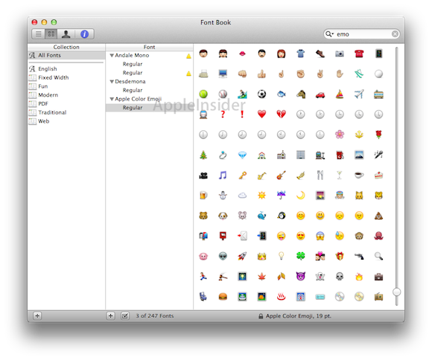Add a new collection with plus button
The image size is (432, 360).
(x=37, y=315)
